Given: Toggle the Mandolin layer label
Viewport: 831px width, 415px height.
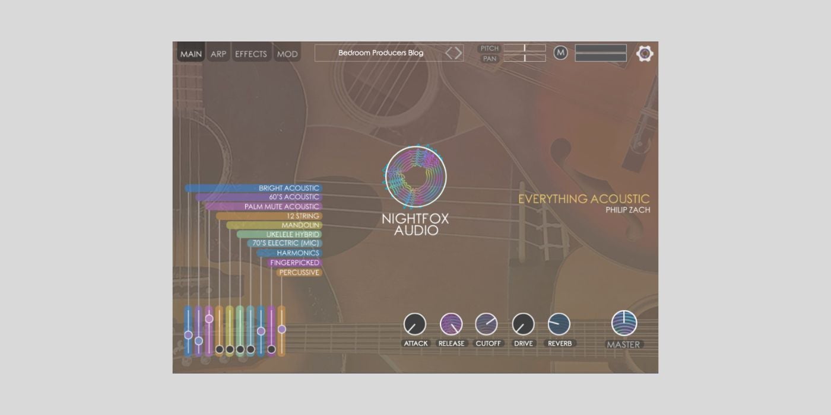Looking at the screenshot, I should (x=300, y=225).
